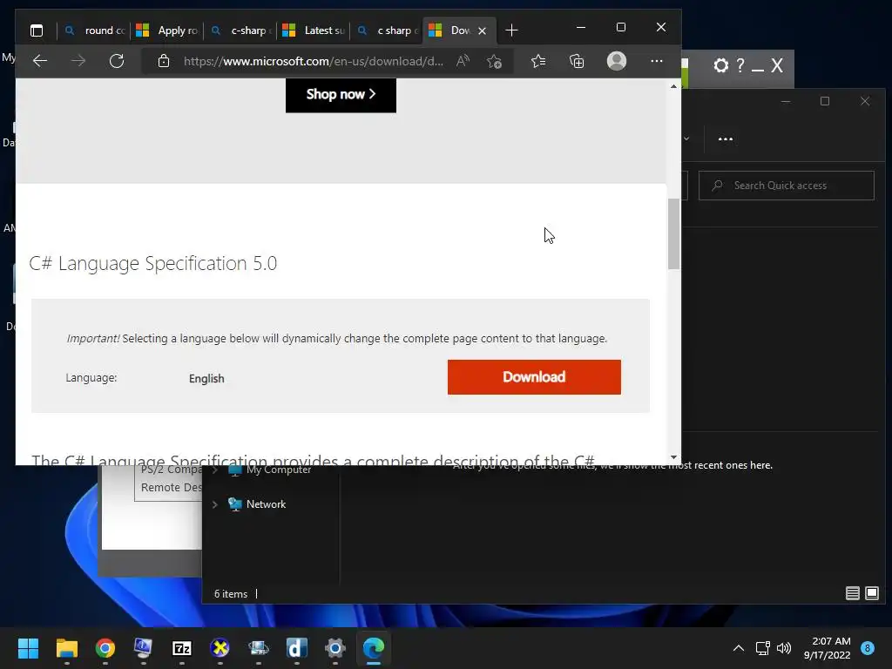Open the Windows Start menu
The height and width of the screenshot is (669, 892).
click(28, 648)
